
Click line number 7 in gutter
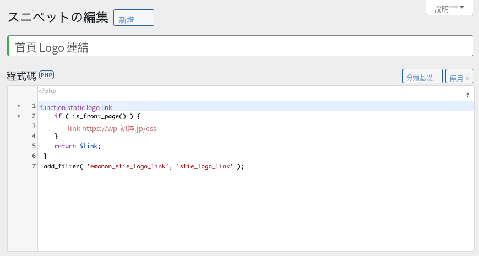[34, 166]
